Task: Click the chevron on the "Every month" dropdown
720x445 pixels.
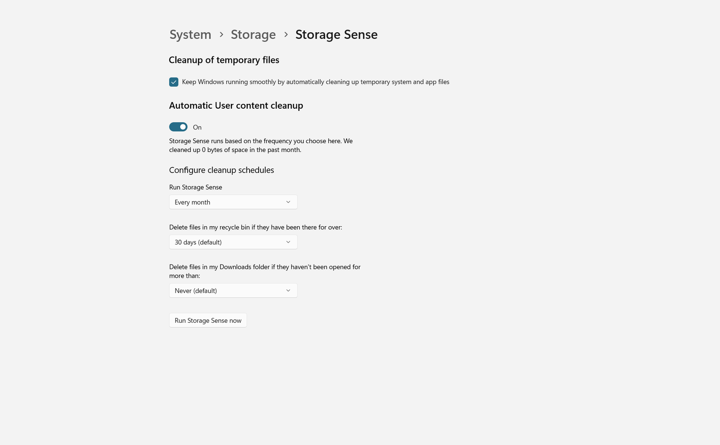Action: click(288, 202)
